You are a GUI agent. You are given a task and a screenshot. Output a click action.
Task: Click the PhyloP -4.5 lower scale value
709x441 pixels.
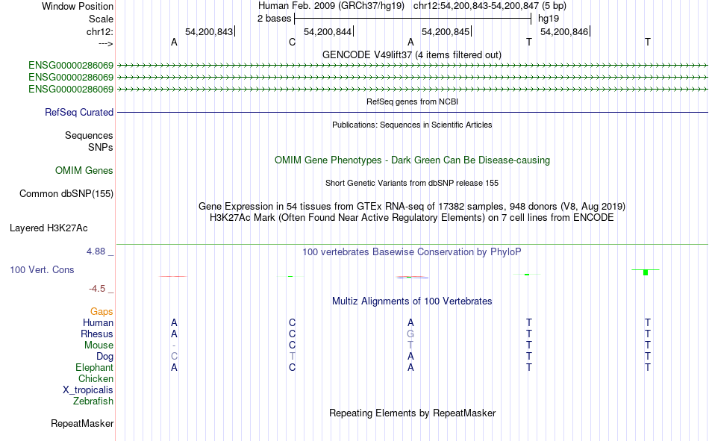coord(97,289)
